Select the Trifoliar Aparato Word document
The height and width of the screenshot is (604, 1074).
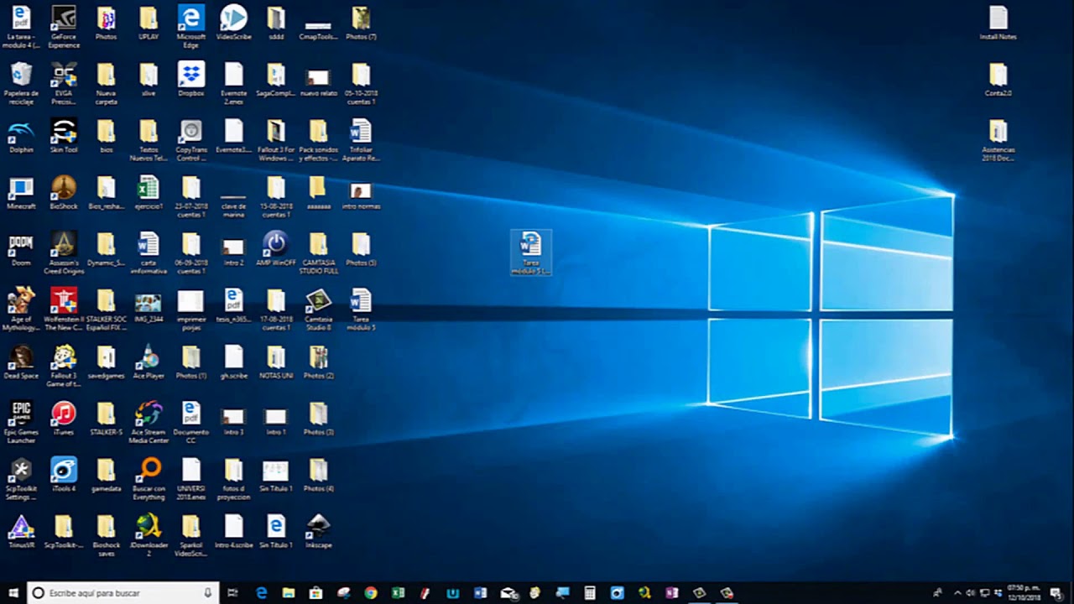coord(361,140)
